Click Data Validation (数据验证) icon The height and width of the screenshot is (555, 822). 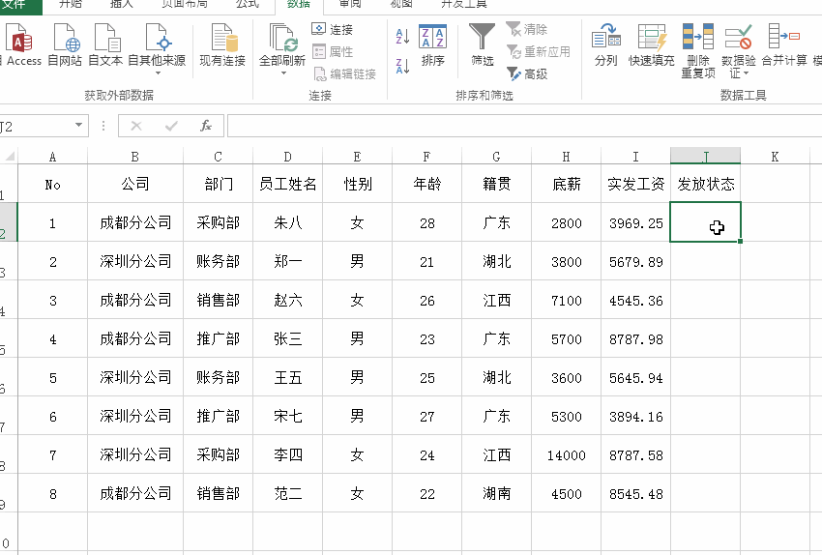click(739, 38)
